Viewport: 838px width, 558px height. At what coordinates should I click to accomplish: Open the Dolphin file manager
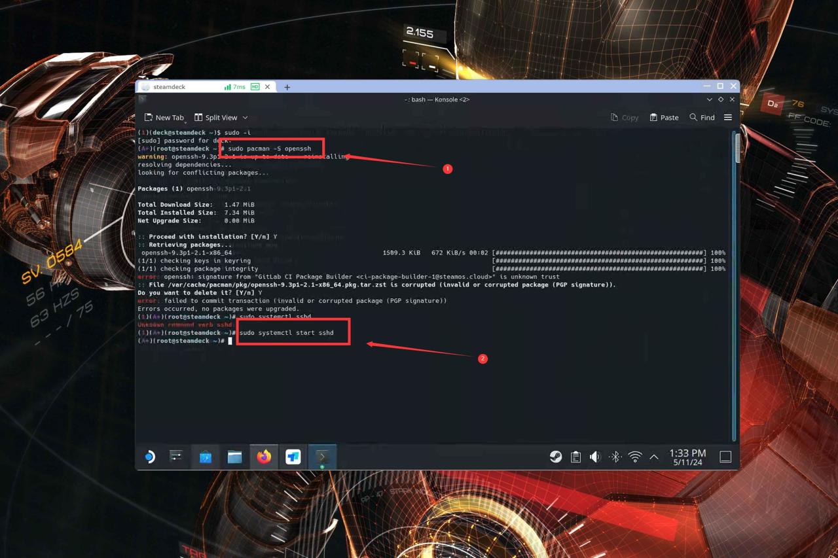pos(235,457)
